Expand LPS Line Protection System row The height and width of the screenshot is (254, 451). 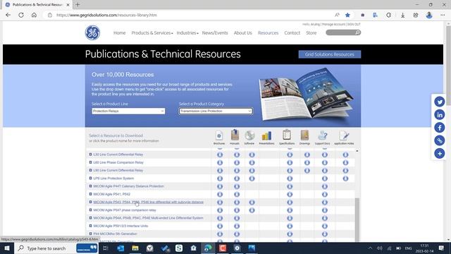pyautogui.click(x=90, y=179)
